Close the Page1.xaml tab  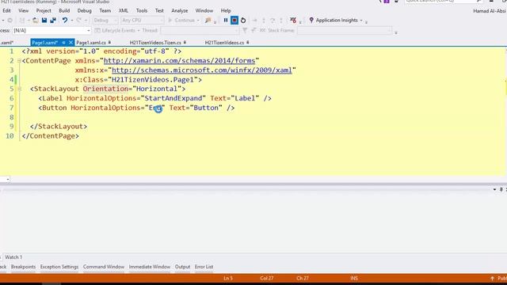[x=71, y=43]
